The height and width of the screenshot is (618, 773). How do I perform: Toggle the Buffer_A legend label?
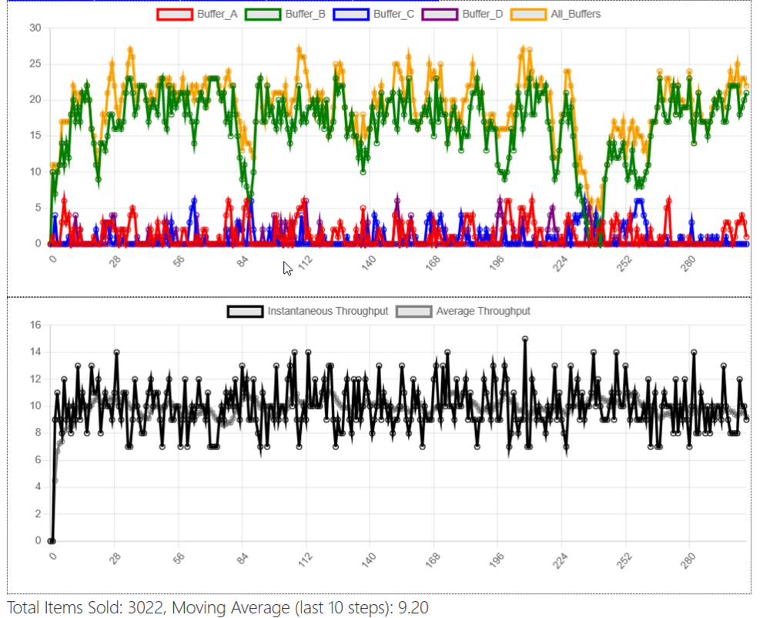pos(217,15)
